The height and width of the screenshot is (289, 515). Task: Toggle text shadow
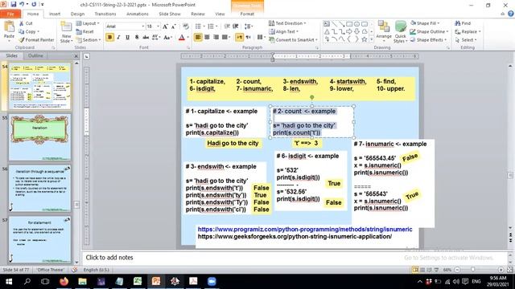[137, 37]
